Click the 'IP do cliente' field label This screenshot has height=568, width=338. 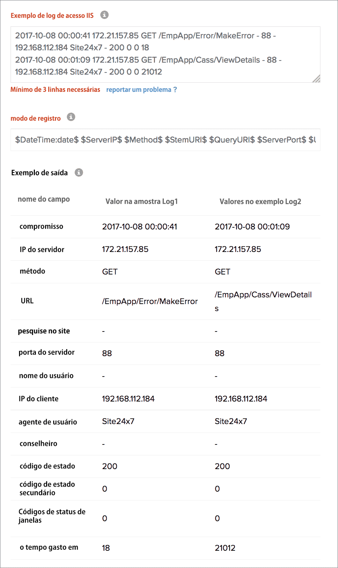pos(38,399)
